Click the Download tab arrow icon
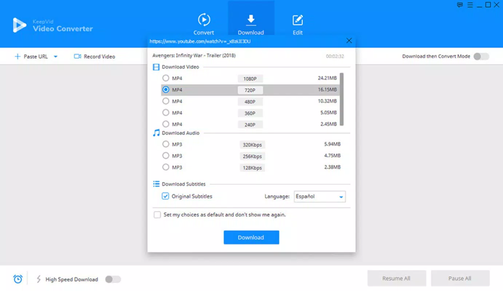 (x=251, y=20)
